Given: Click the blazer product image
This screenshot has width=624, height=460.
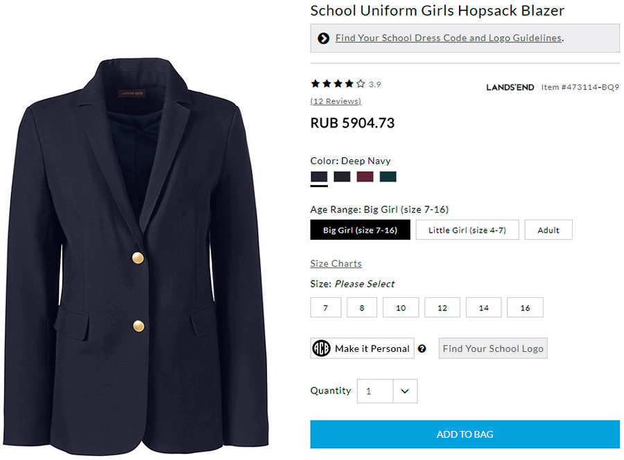Looking at the screenshot, I should [x=139, y=229].
